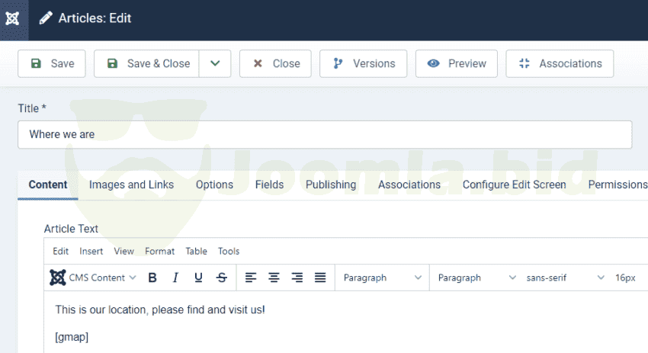Align text left
The height and width of the screenshot is (353, 648).
click(x=251, y=278)
